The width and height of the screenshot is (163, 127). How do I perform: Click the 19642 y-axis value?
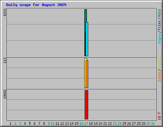[x=5, y=94]
